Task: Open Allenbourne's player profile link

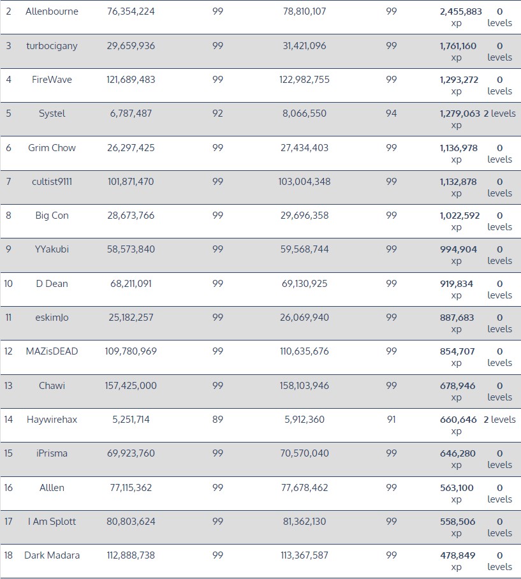Action: 52,11
